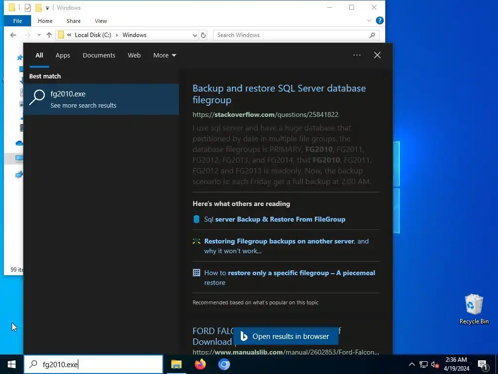Viewport: 498px width, 374px height.
Task: Select Network icon in Explorer sidebar
Action: tap(19, 174)
